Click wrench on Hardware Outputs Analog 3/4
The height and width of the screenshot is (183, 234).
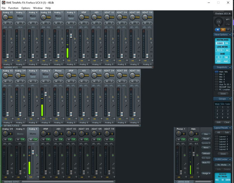coord(12,164)
